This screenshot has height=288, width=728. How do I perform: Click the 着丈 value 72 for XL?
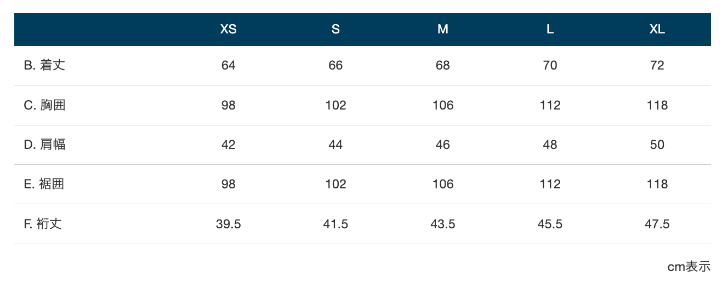(657, 66)
